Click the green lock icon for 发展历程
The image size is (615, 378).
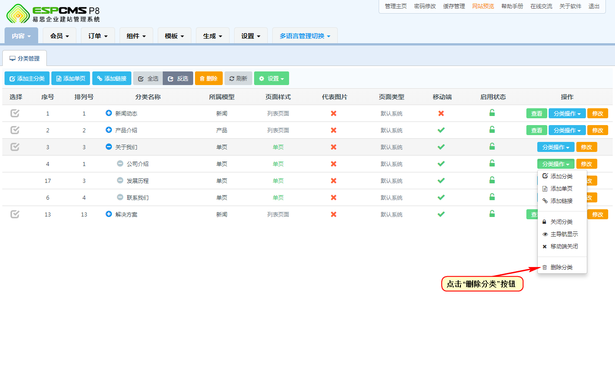(x=492, y=180)
